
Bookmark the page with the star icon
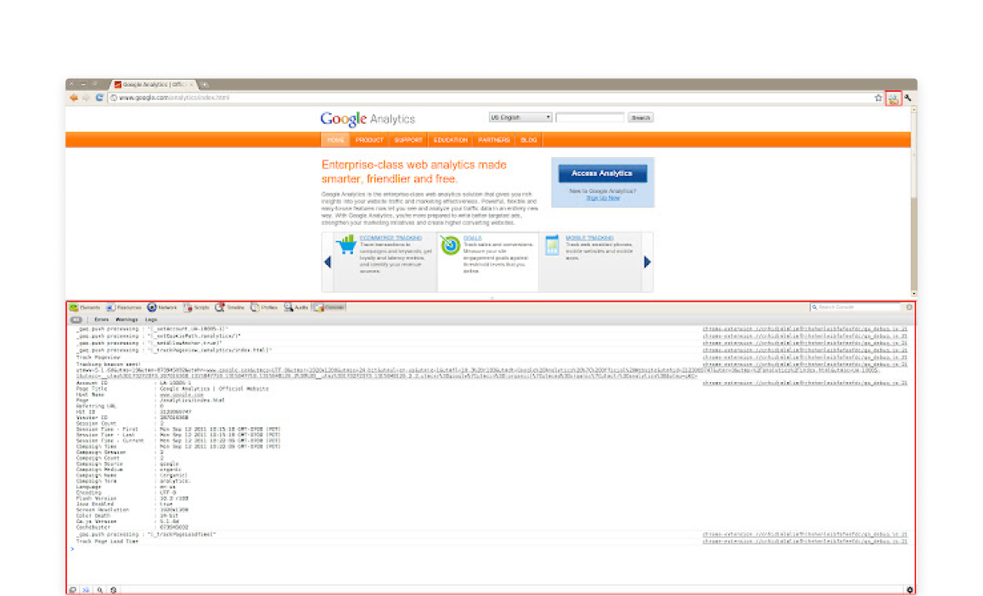point(878,98)
